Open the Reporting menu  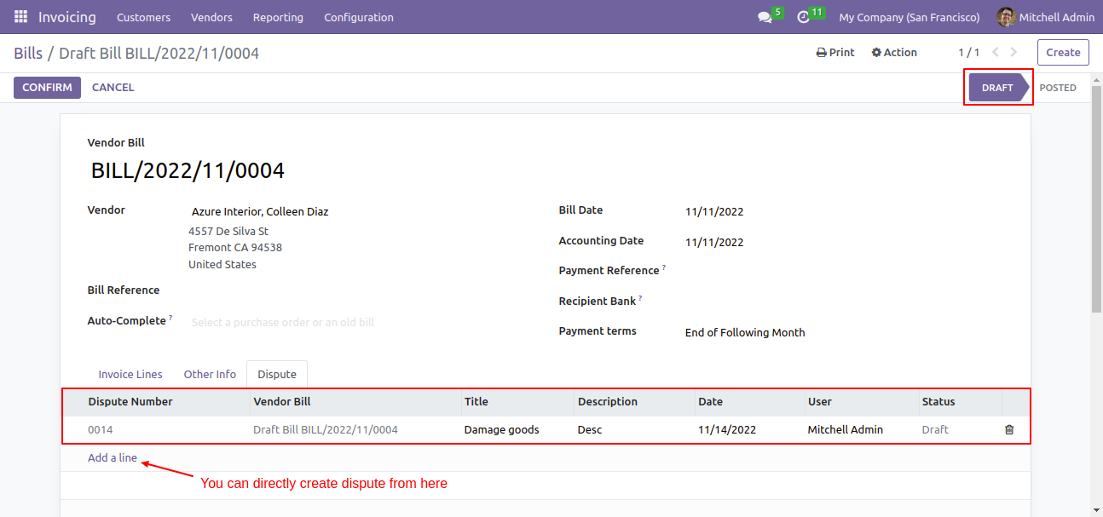pyautogui.click(x=278, y=17)
